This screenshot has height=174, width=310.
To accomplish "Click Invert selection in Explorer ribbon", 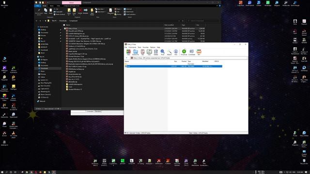I will pyautogui.click(x=130, y=14).
